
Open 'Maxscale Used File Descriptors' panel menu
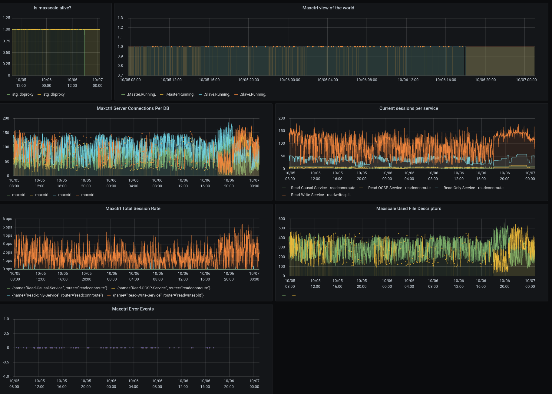pyautogui.click(x=408, y=208)
